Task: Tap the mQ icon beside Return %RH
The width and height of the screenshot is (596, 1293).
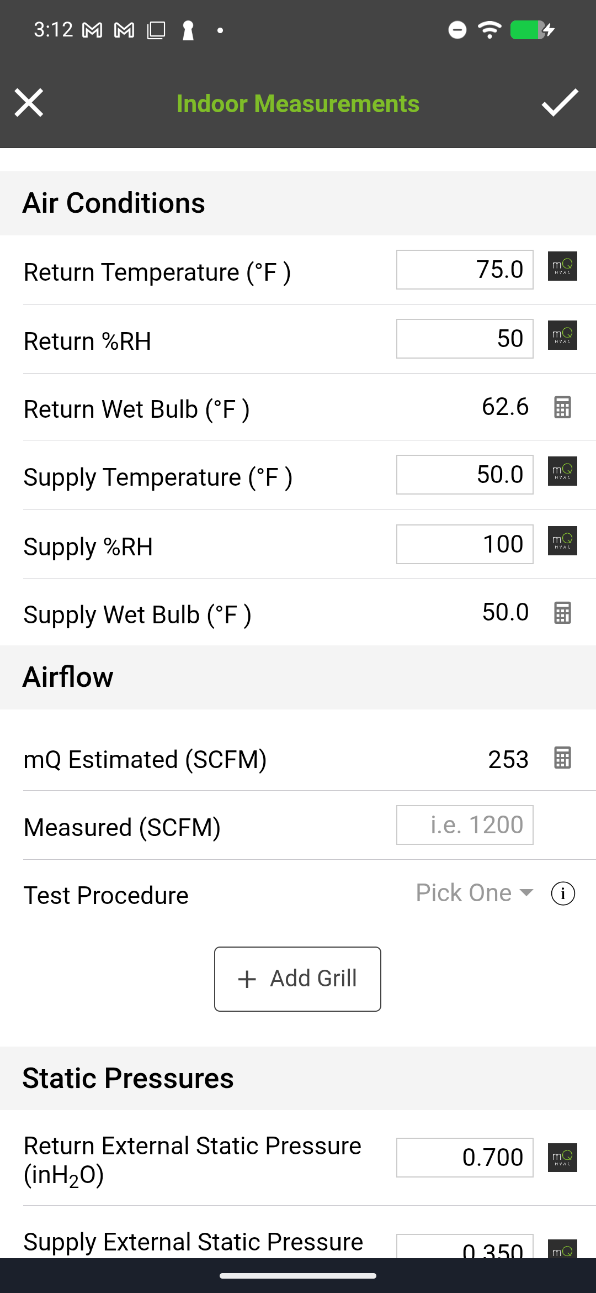Action: pos(562,335)
